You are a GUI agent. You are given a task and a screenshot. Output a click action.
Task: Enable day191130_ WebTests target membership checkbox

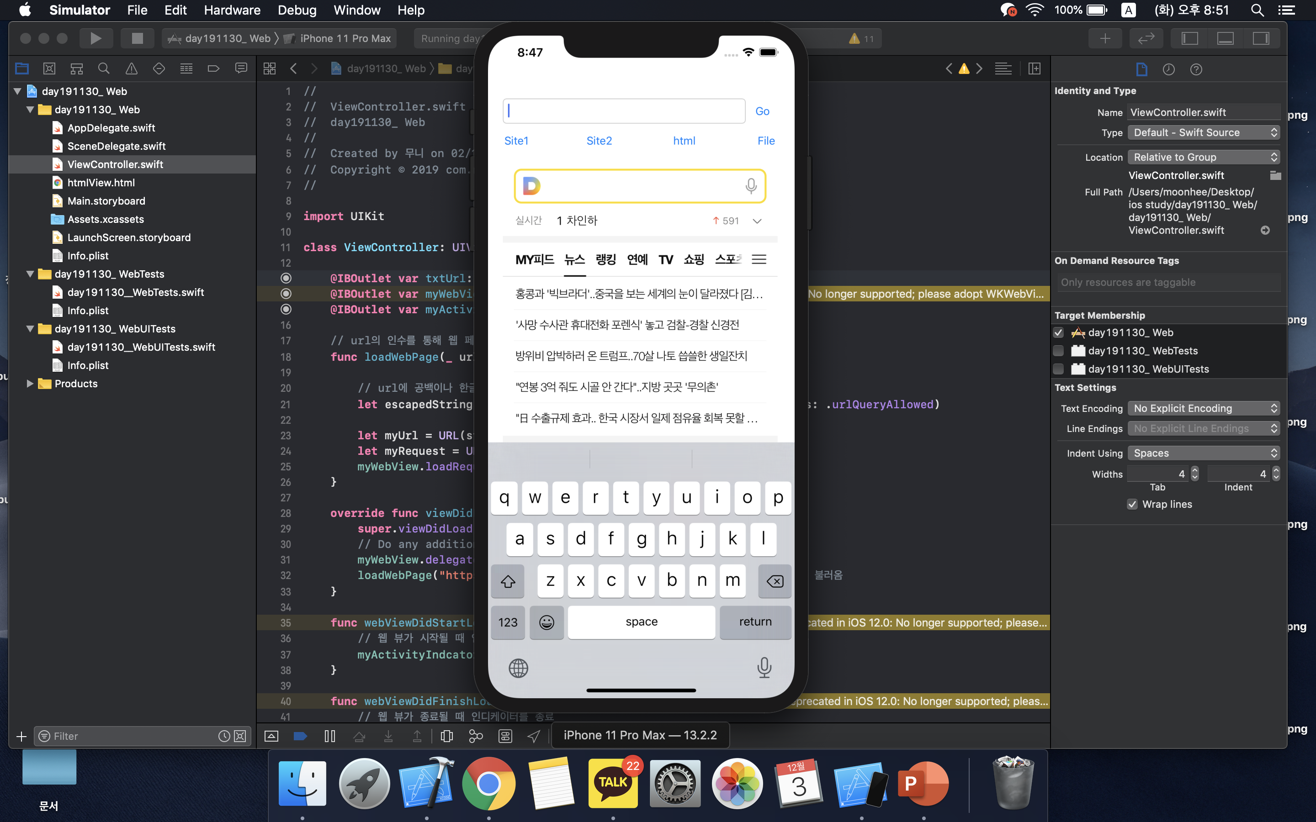pos(1058,351)
